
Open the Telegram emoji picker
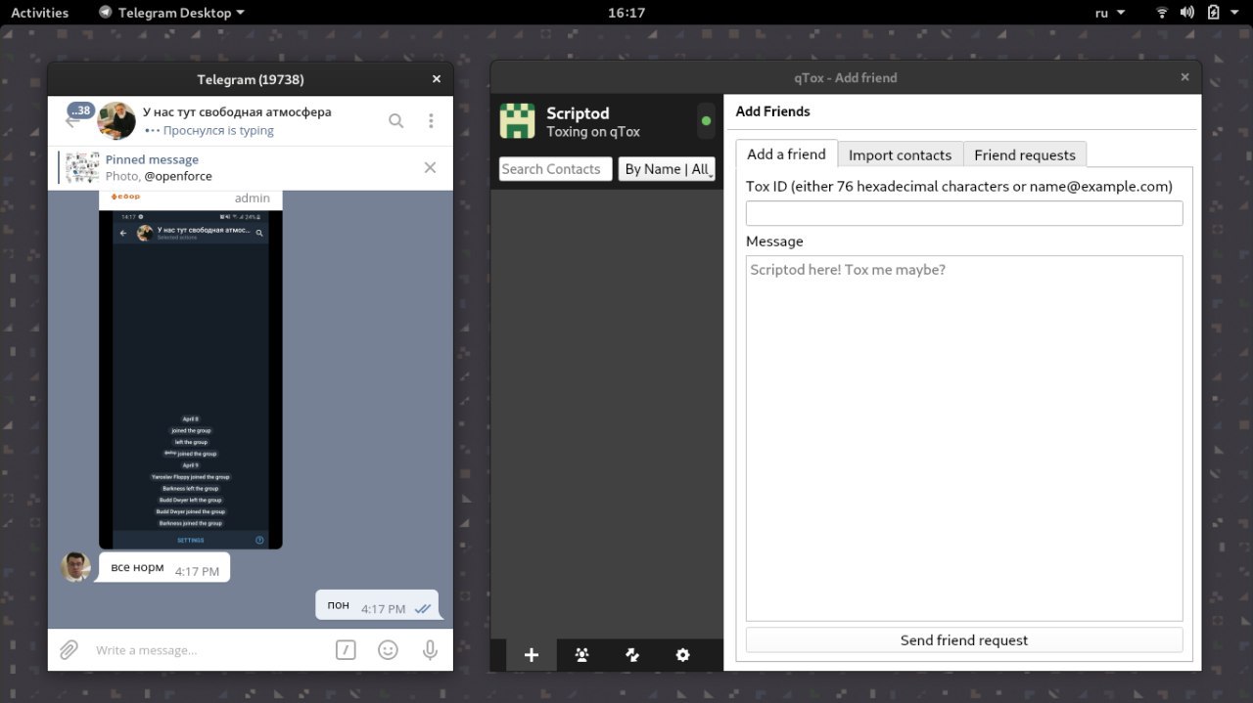pyautogui.click(x=388, y=649)
